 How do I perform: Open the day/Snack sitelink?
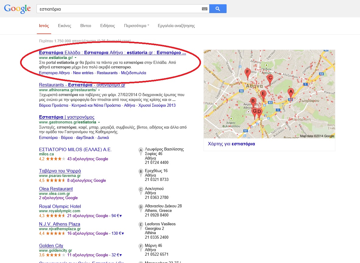85,137
